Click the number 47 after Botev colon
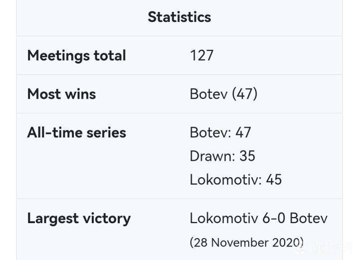359x260 pixels. [243, 132]
